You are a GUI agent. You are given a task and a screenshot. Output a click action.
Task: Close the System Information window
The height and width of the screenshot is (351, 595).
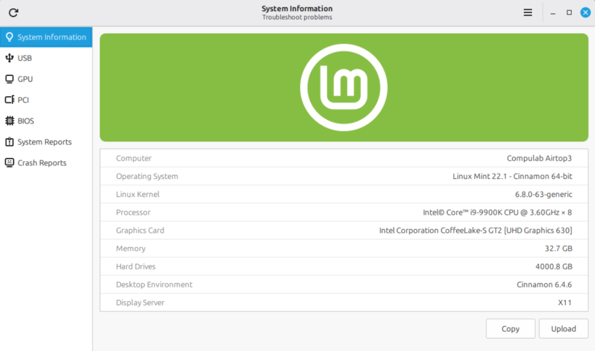[x=586, y=13]
